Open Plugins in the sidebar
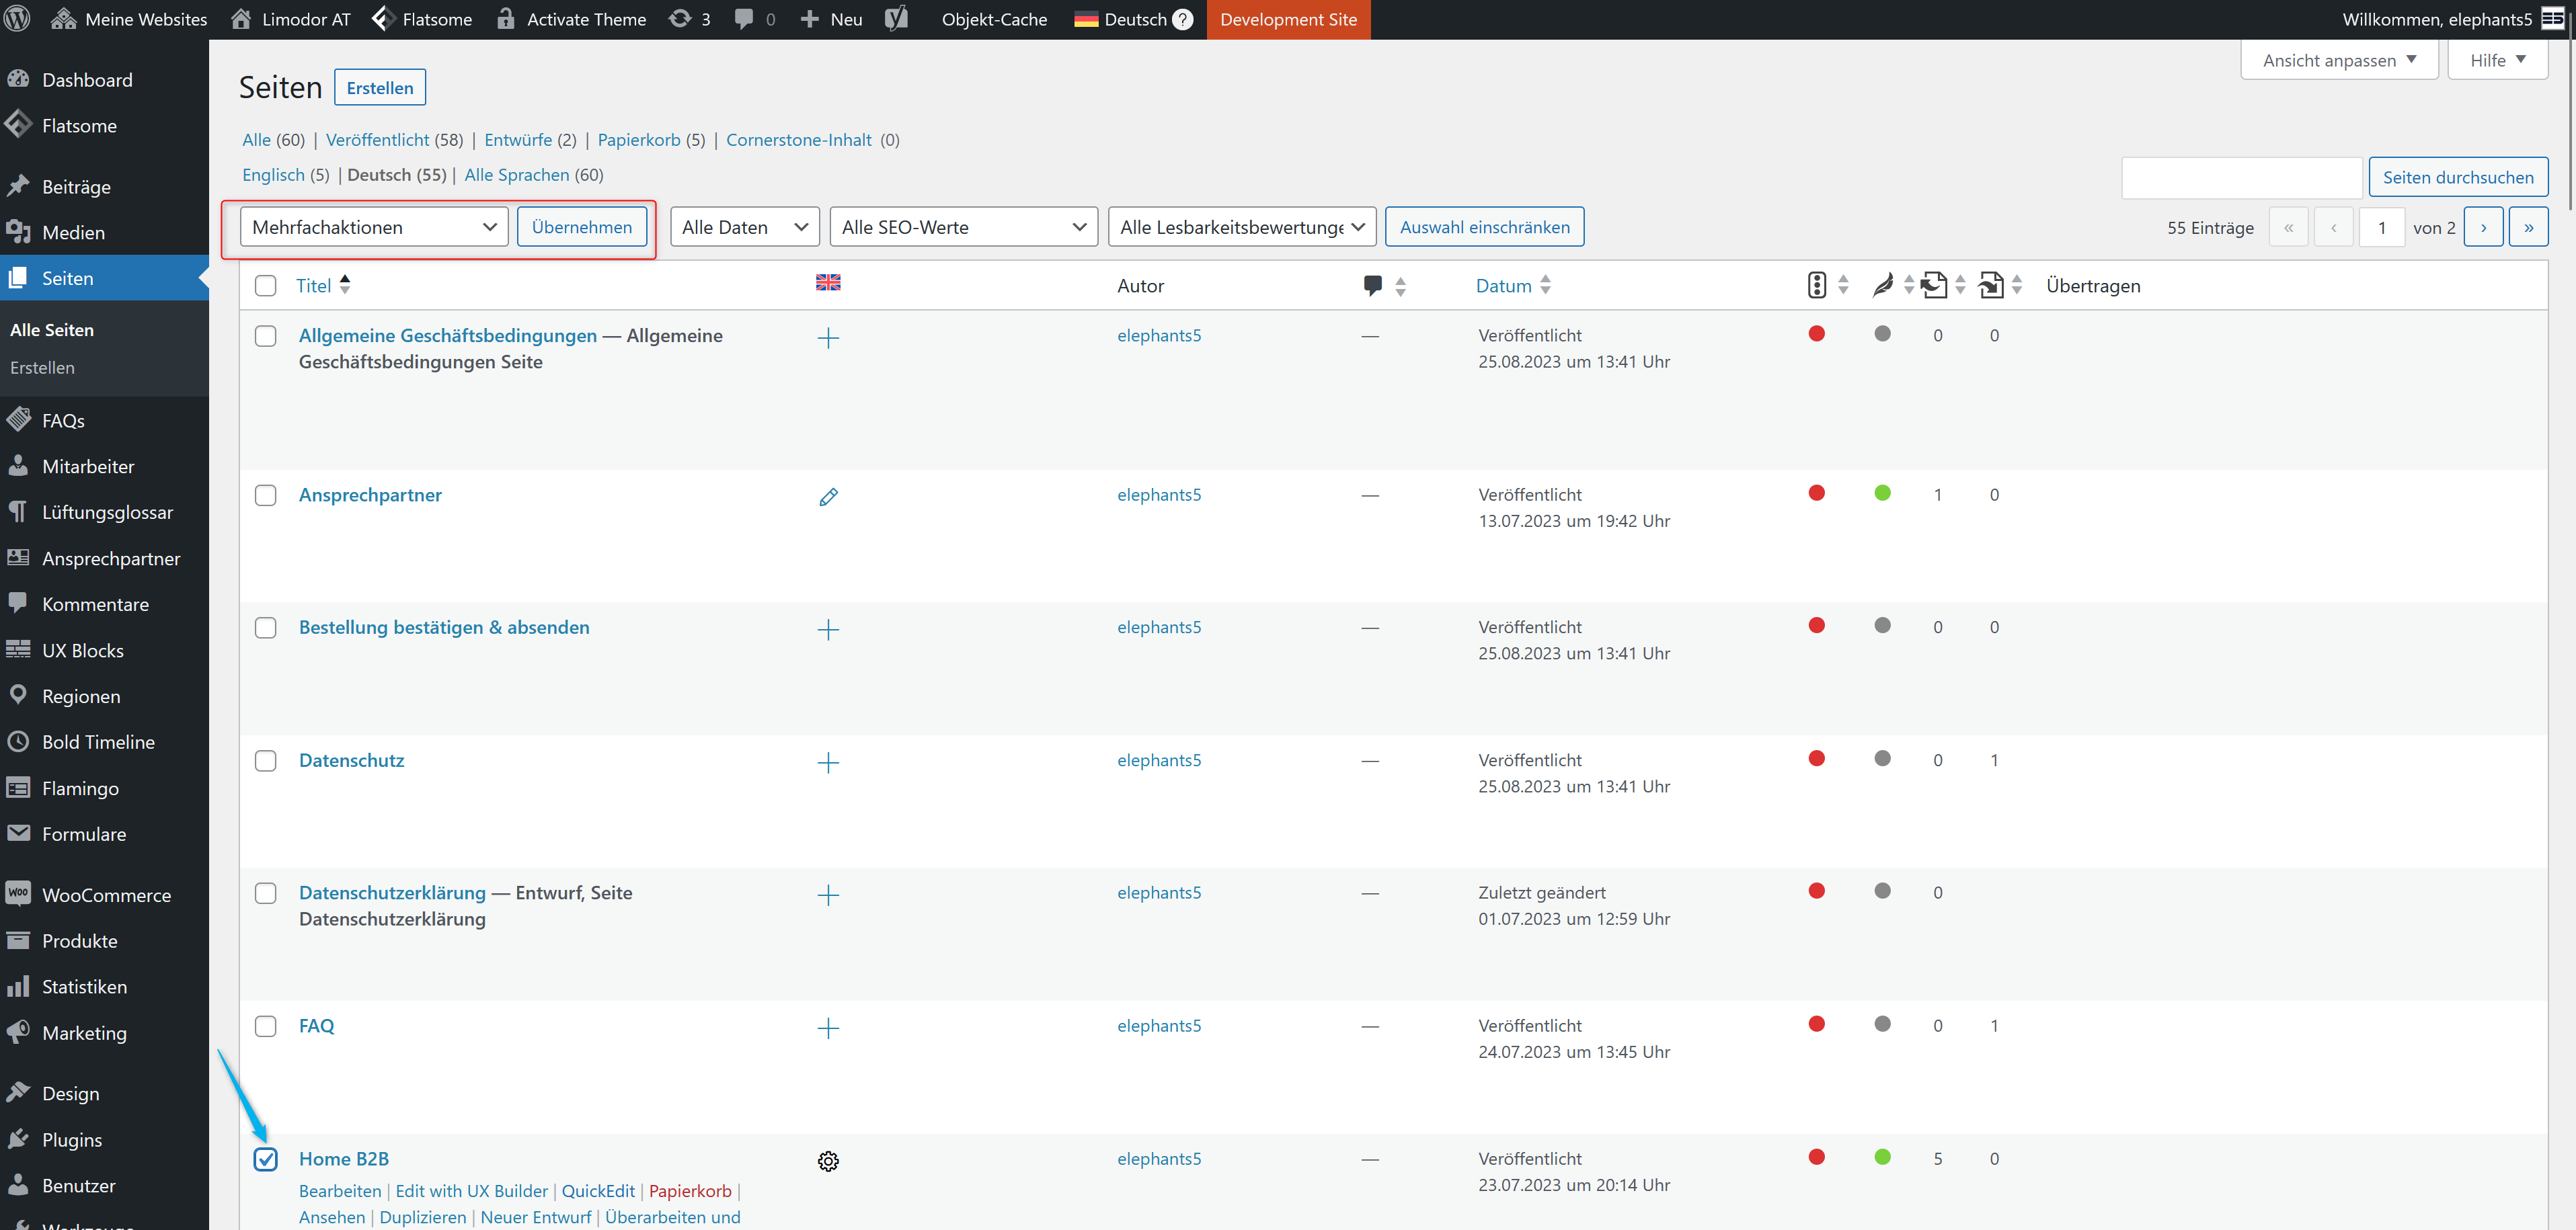 pos(104,1139)
